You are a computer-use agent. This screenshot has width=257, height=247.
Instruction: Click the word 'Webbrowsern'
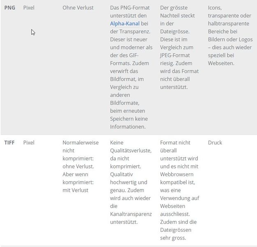click(177, 174)
